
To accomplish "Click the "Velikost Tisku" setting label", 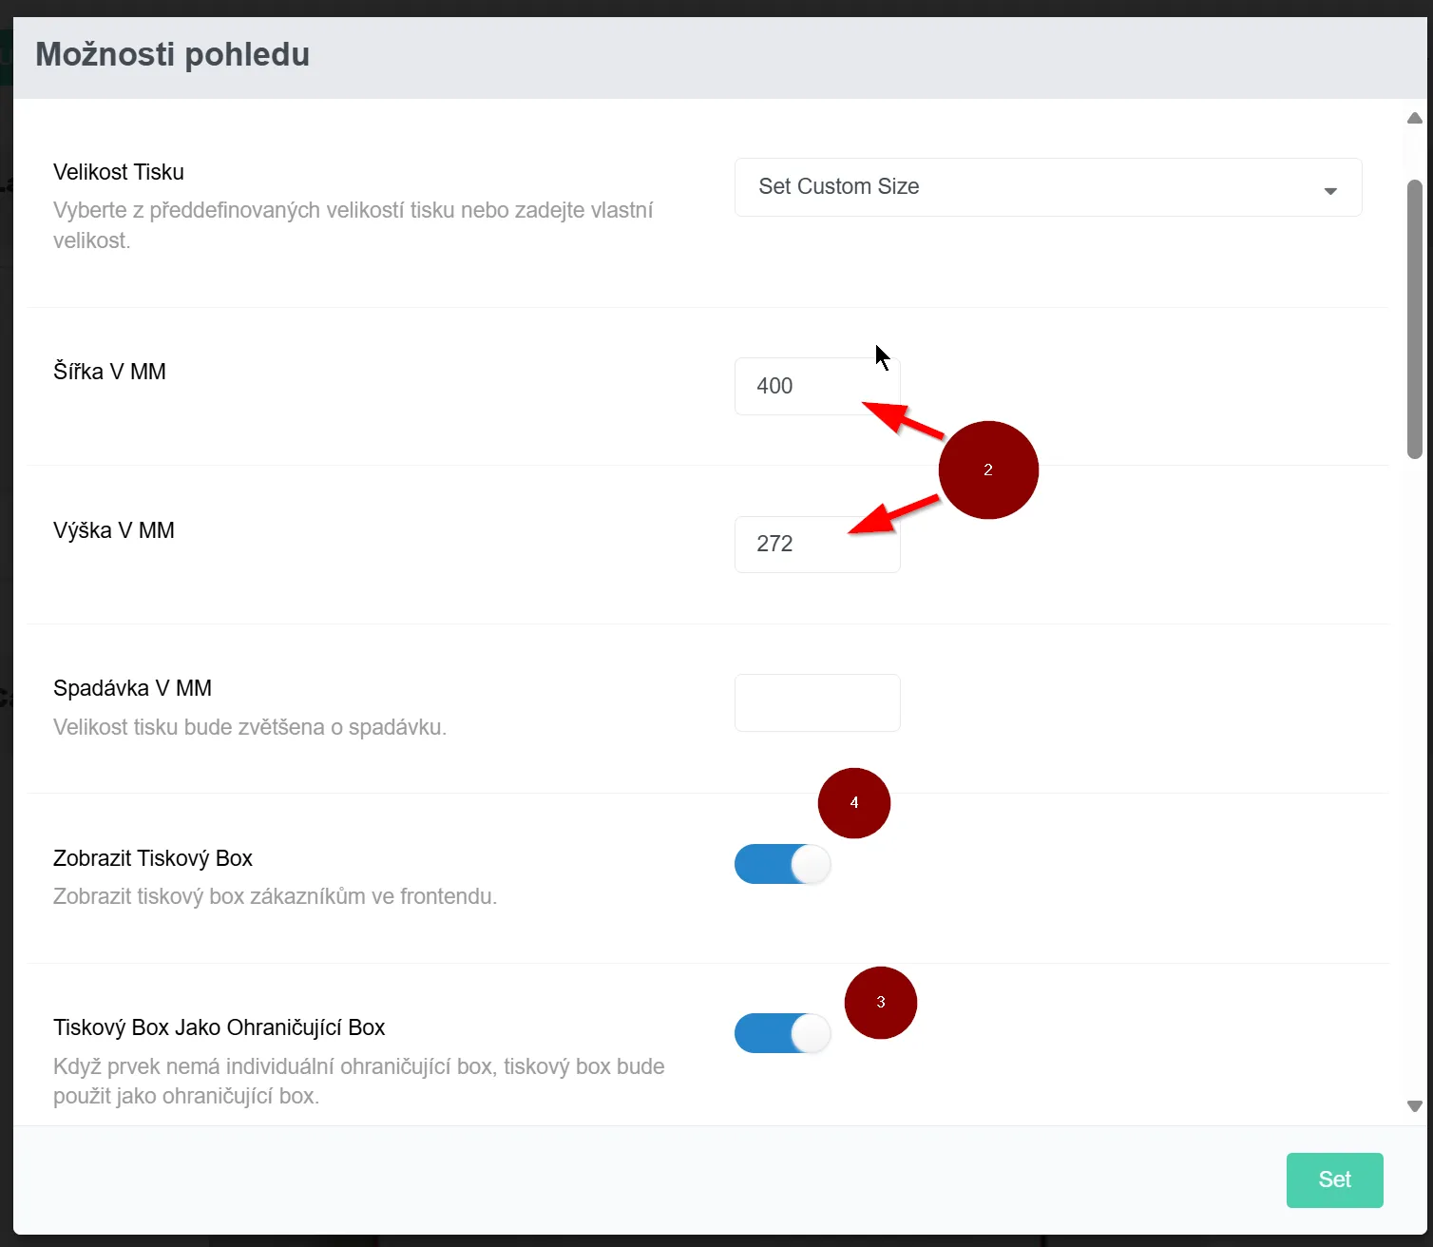I will click(x=119, y=172).
